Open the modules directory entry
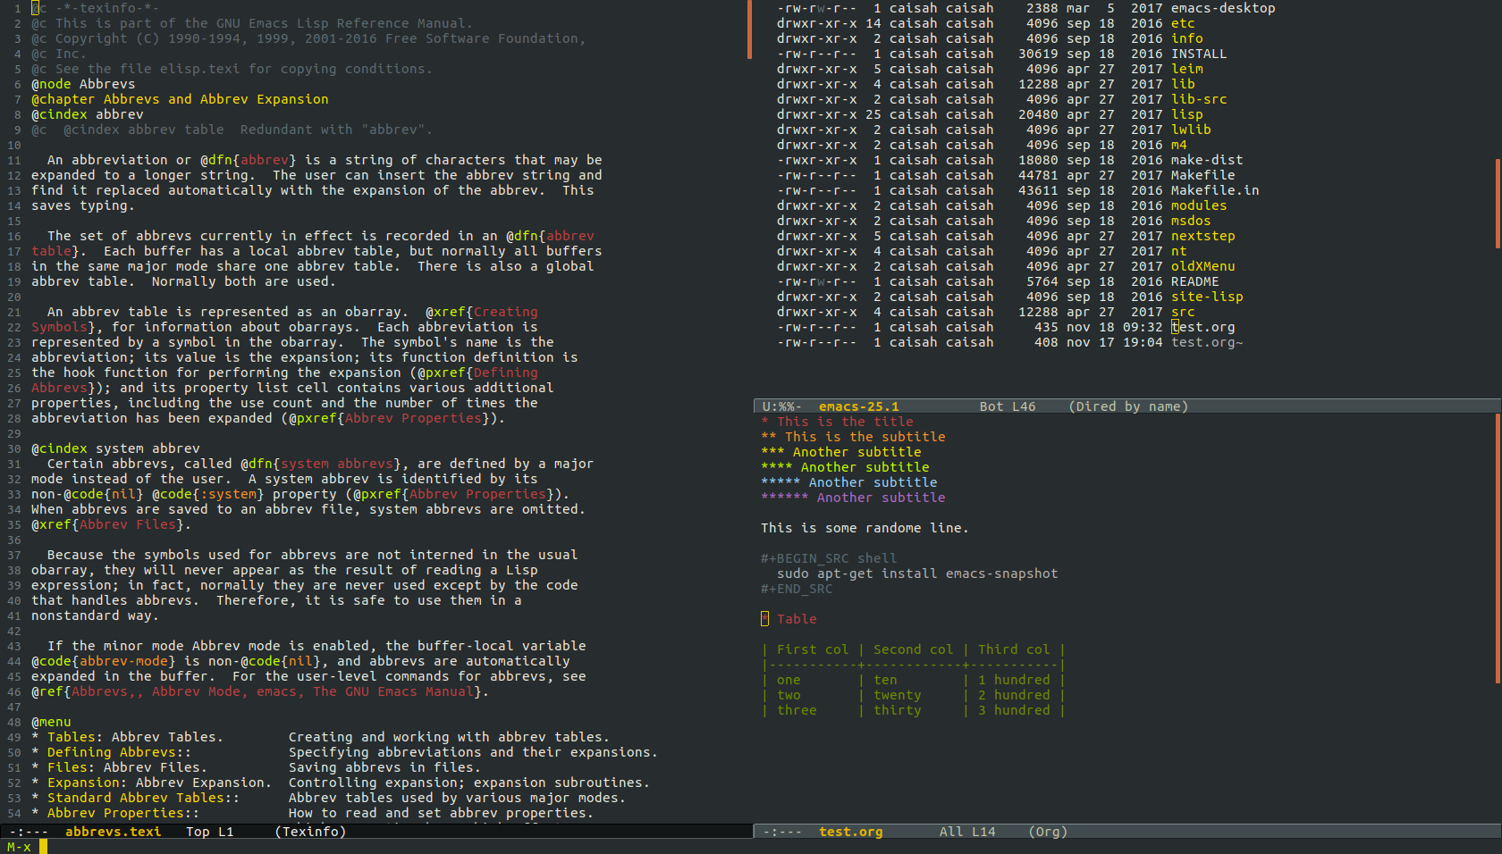Image resolution: width=1502 pixels, height=854 pixels. [1199, 205]
